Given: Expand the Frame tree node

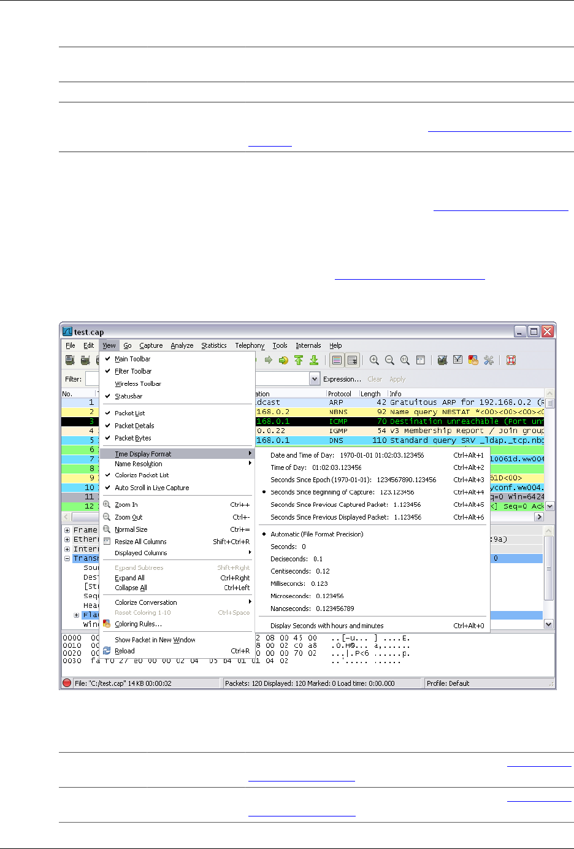Looking at the screenshot, I should point(67,530).
